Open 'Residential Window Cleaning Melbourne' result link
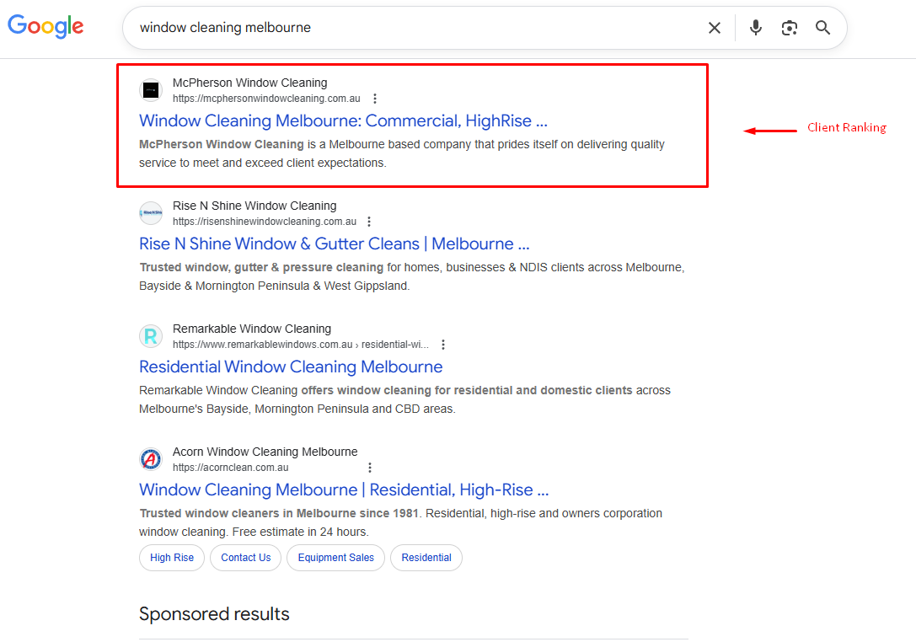Viewport: 916px width, 642px height. [x=291, y=366]
